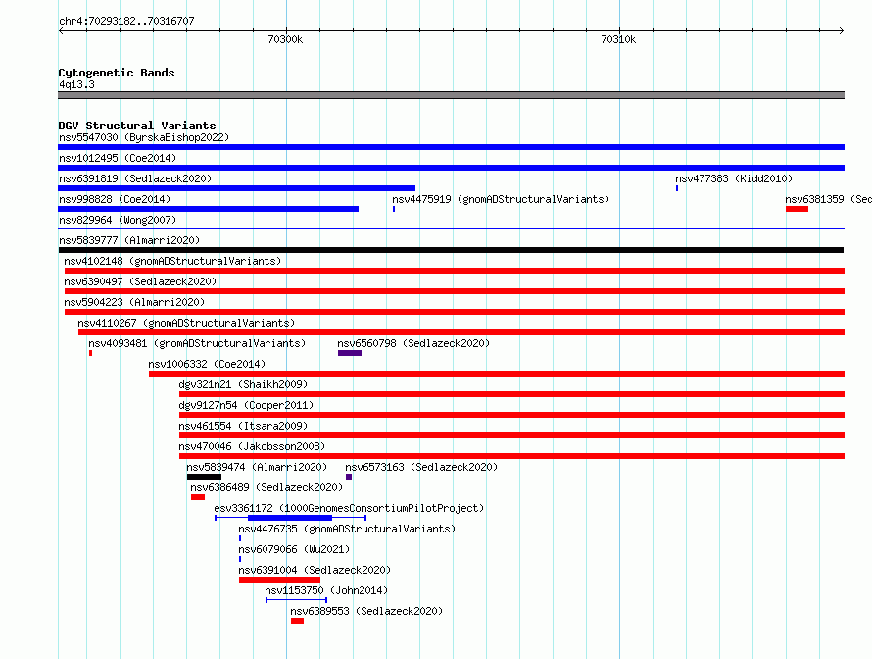Open the nsv6391819 (Sedlazeck2020) variant label

pyautogui.click(x=135, y=178)
